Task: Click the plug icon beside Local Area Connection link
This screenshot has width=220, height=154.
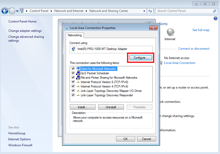Action: click(x=161, y=63)
